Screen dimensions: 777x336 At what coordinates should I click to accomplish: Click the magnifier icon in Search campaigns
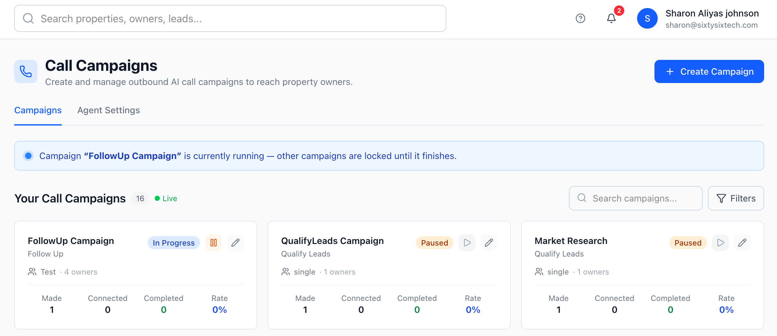coord(582,198)
